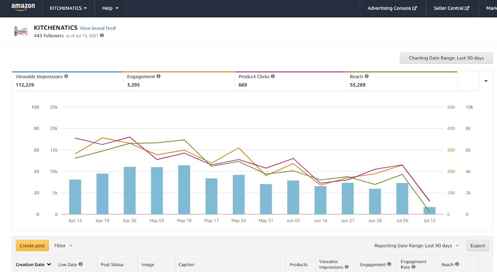The height and width of the screenshot is (272, 497).
Task: Click the KITCHENATICS brand logo image
Action: click(x=21, y=31)
